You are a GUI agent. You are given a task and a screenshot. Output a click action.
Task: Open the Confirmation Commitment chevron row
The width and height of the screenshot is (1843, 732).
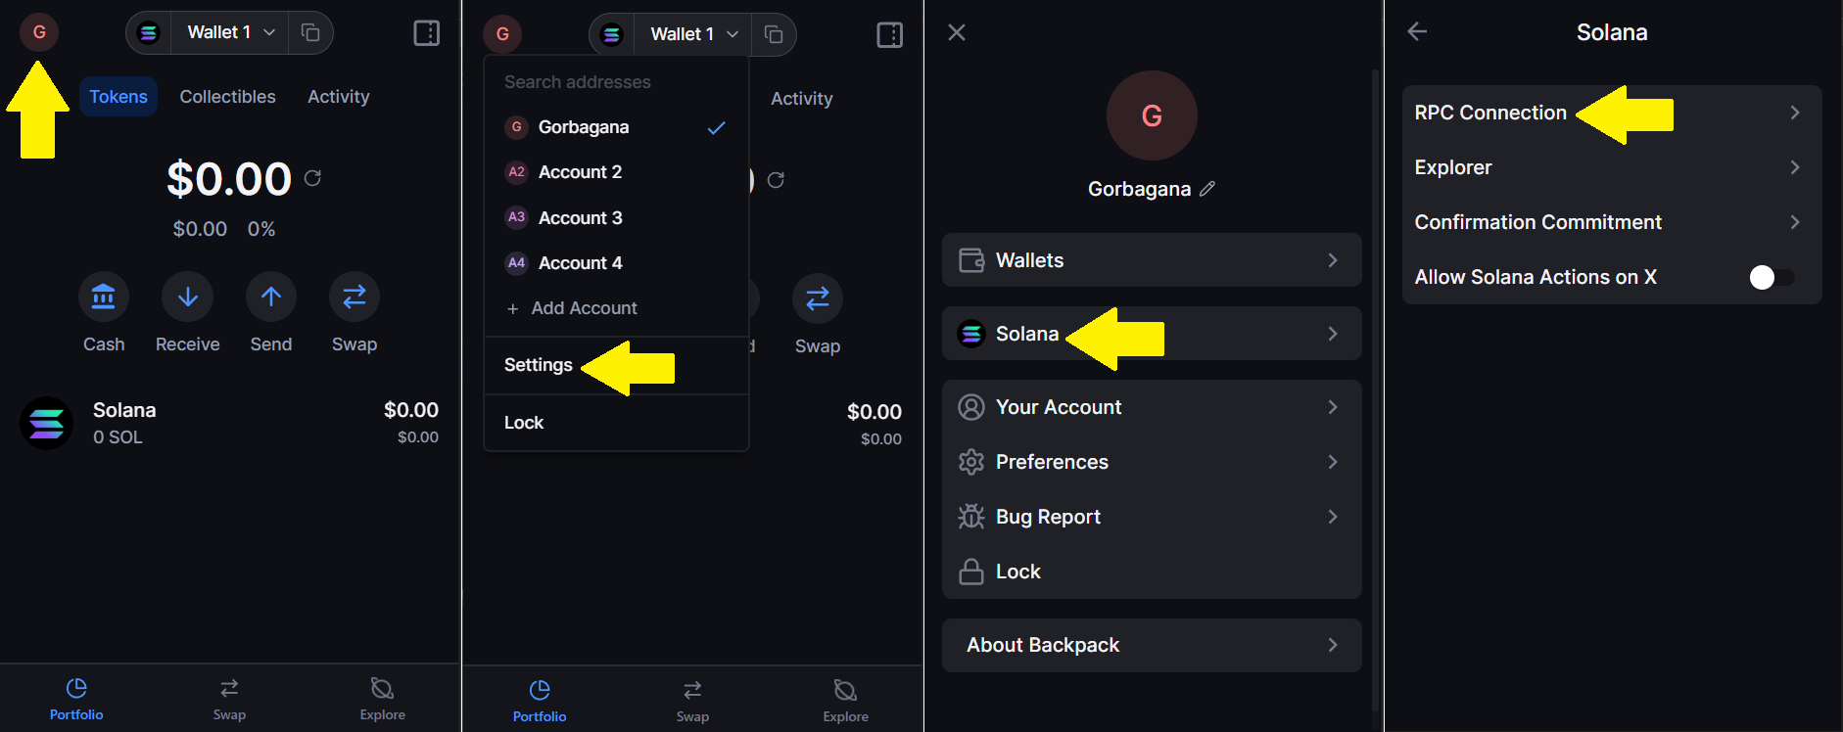[1612, 222]
